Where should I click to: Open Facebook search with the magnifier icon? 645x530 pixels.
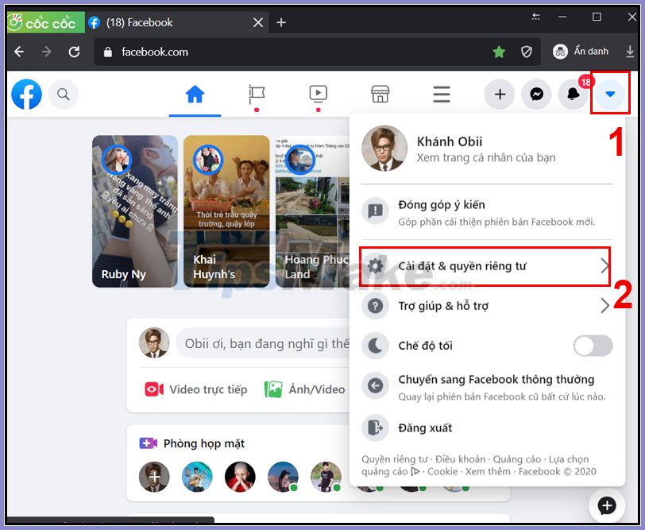[64, 94]
